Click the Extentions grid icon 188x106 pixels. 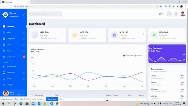tap(4, 73)
